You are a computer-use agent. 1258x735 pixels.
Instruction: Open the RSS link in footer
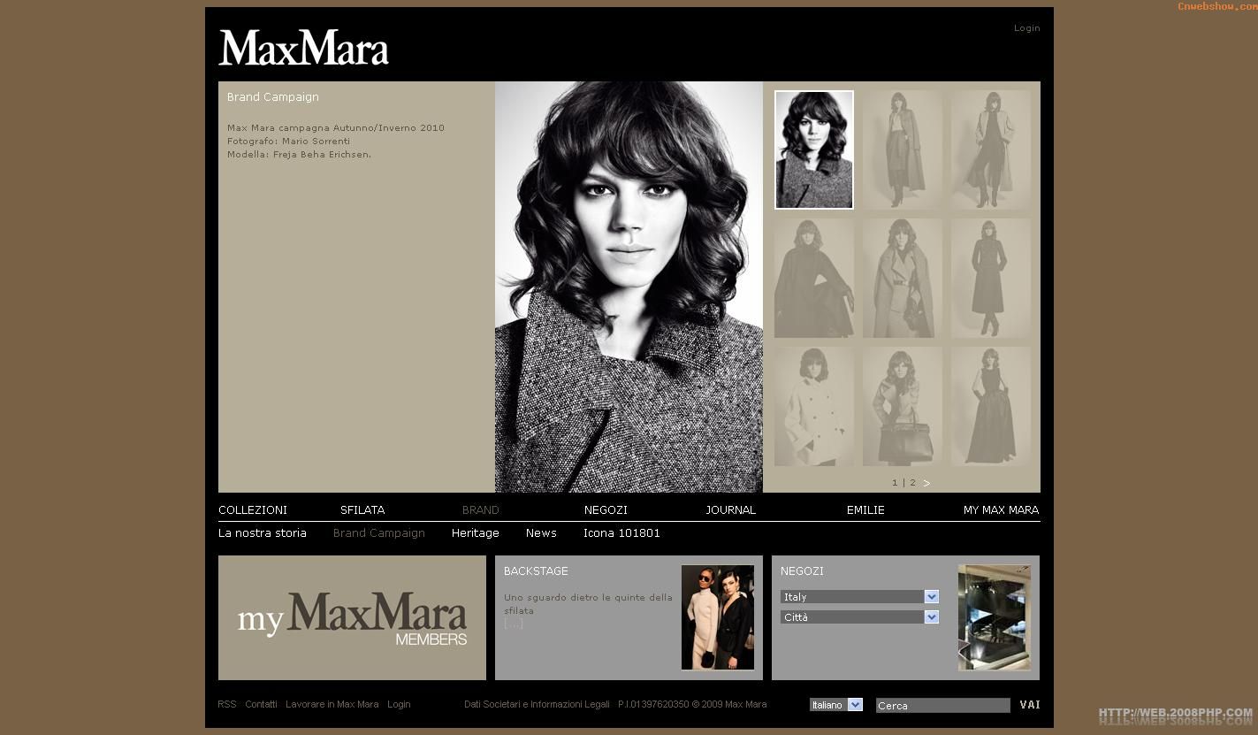tap(227, 705)
